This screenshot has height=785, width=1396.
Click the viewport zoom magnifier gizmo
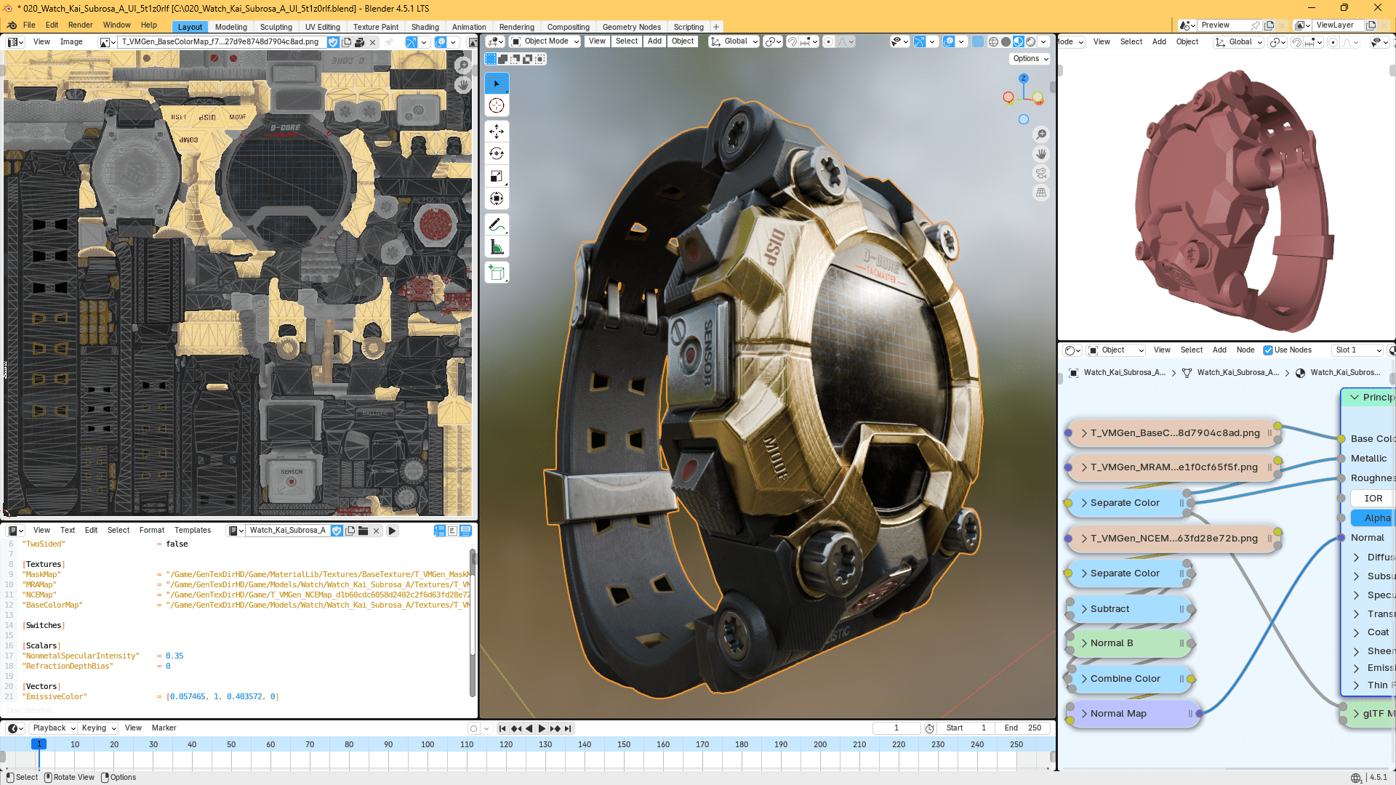[x=1041, y=134]
